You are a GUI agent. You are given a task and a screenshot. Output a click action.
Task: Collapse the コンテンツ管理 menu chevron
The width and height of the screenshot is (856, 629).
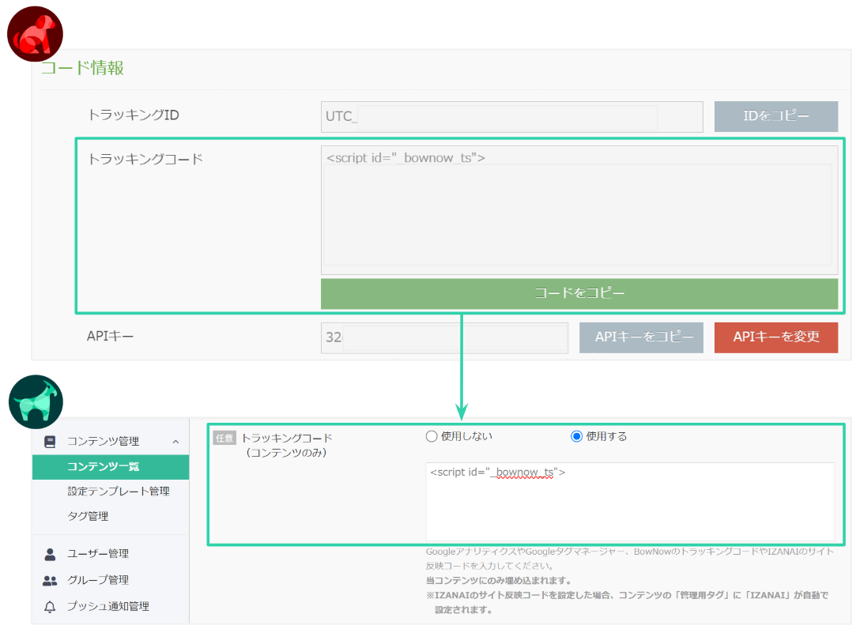[x=175, y=441]
